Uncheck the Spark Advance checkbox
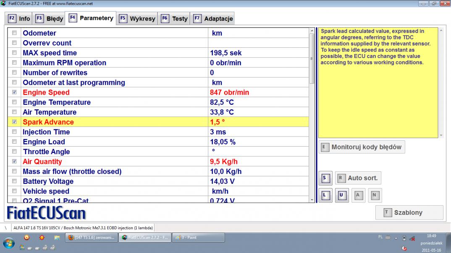 (x=15, y=122)
